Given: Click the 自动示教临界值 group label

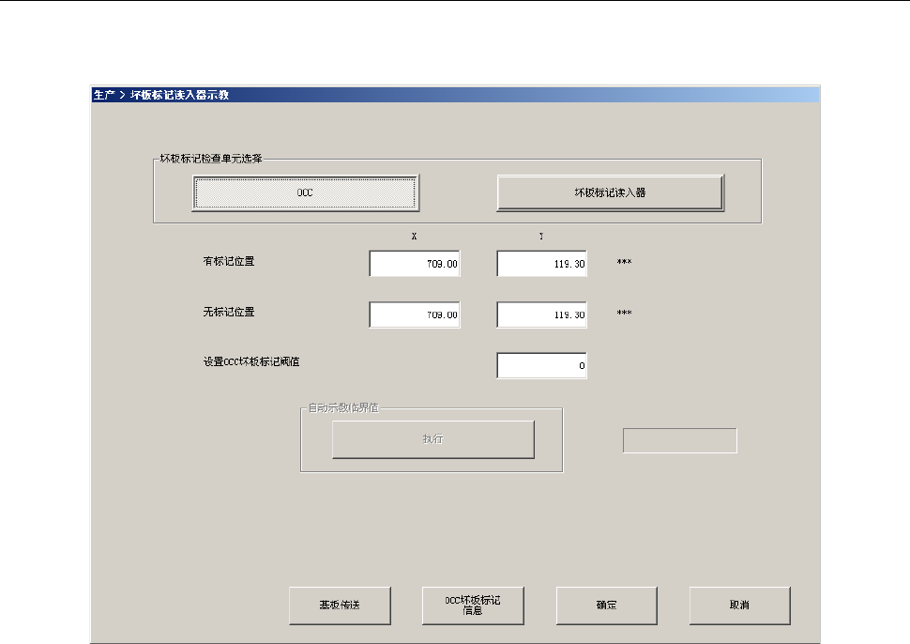Looking at the screenshot, I should pos(343,408).
